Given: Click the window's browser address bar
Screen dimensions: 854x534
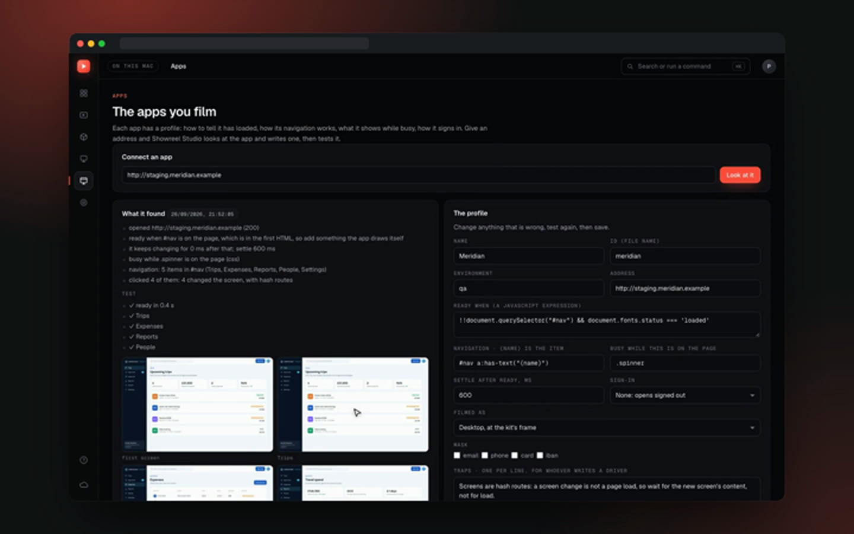Looking at the screenshot, I should tap(244, 43).
